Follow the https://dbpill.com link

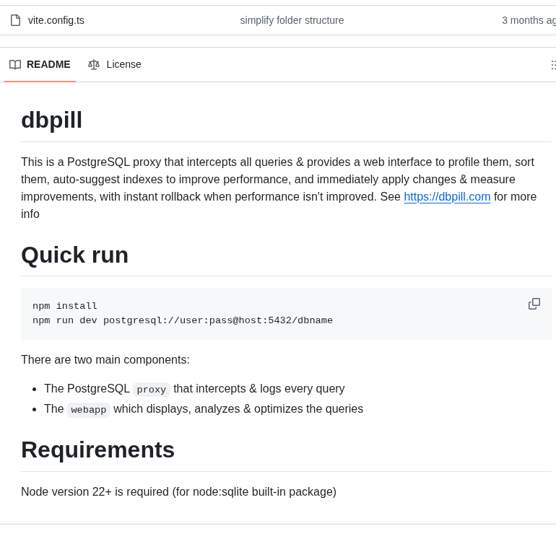tap(447, 197)
